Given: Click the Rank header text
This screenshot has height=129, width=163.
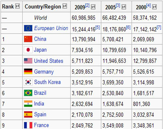Looking at the screenshot, I should click(x=8, y=6).
